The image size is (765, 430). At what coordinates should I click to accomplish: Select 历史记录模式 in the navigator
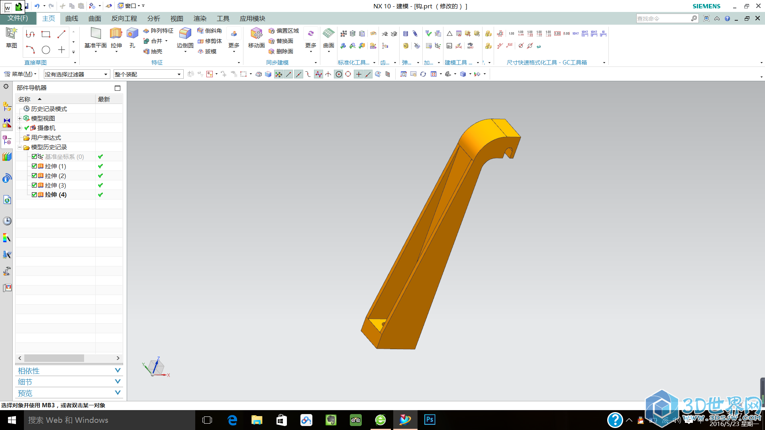(49, 109)
